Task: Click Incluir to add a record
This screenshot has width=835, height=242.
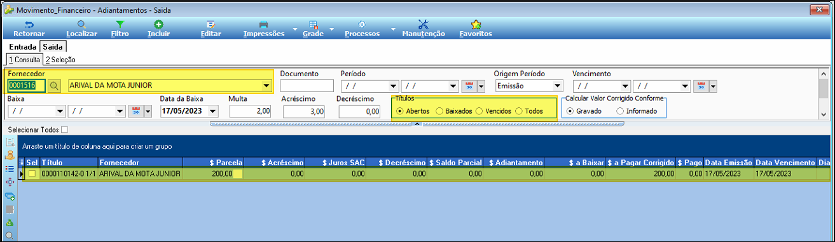Action: (x=158, y=29)
